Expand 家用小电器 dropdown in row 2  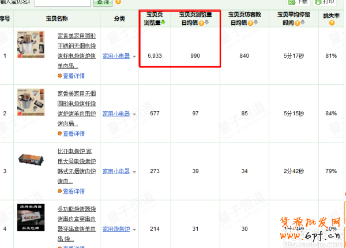(134, 114)
